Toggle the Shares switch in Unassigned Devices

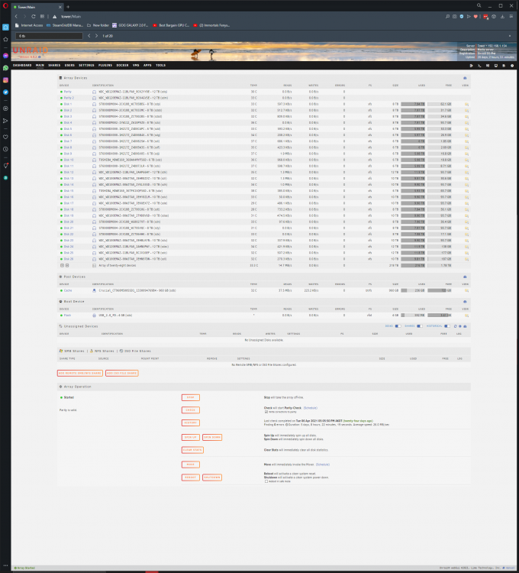coord(420,326)
